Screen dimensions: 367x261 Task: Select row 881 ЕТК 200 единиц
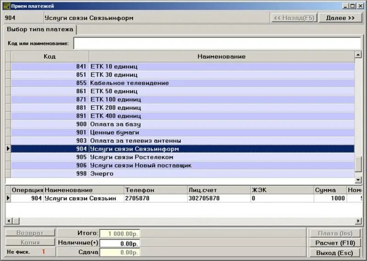pyautogui.click(x=183, y=108)
